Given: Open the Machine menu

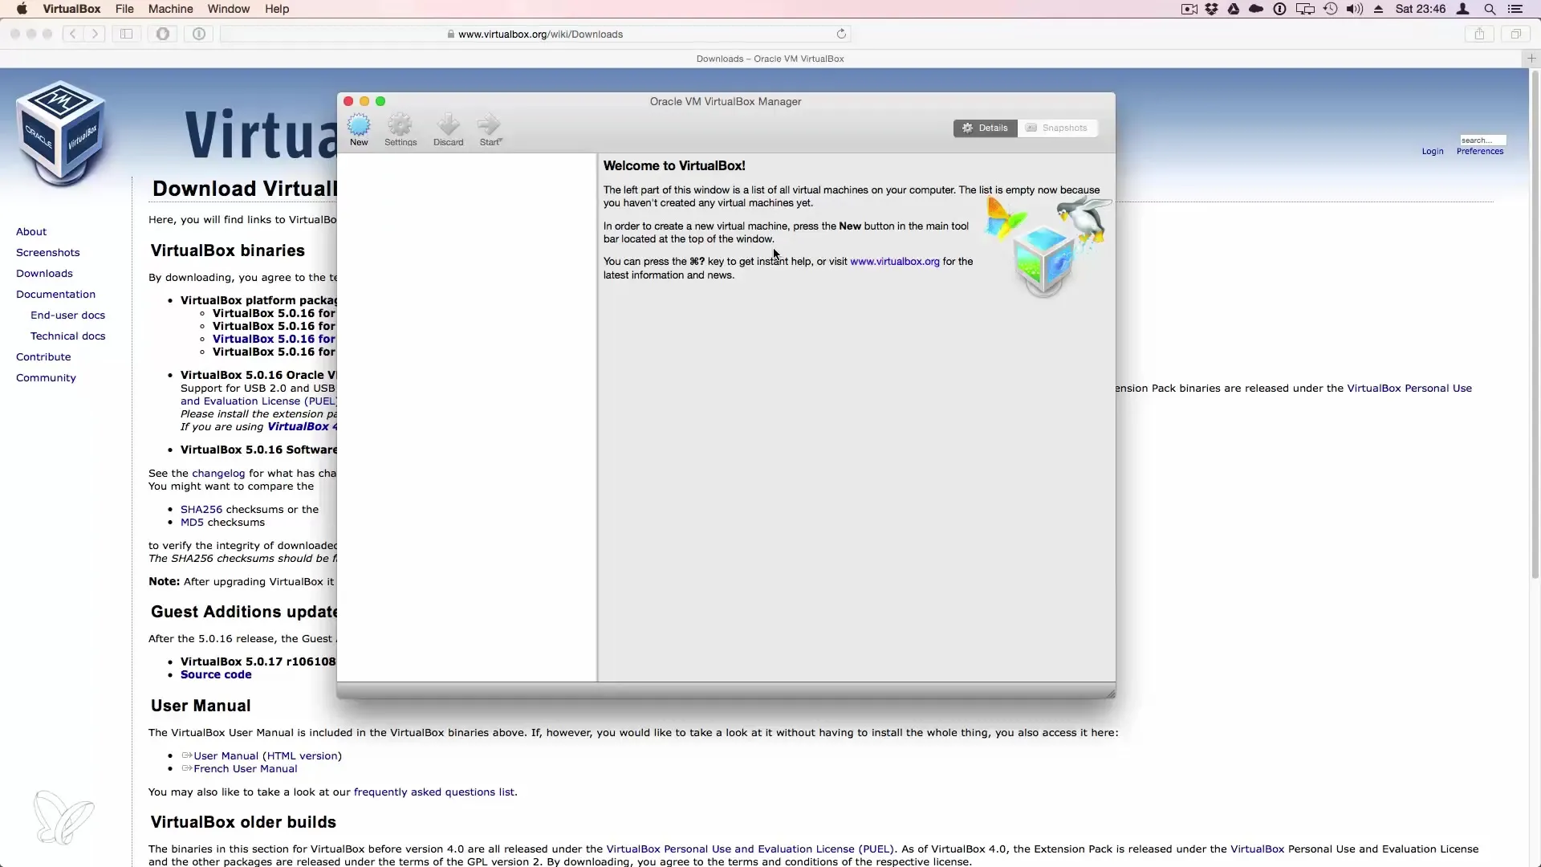Looking at the screenshot, I should pyautogui.click(x=170, y=9).
